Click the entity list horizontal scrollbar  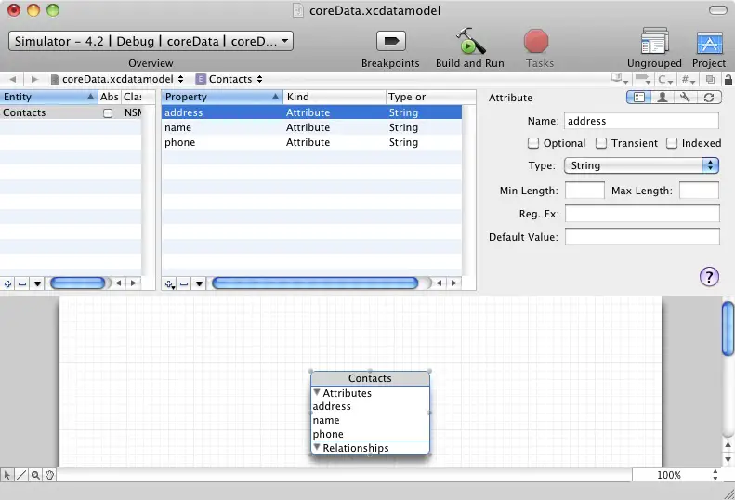click(x=78, y=283)
